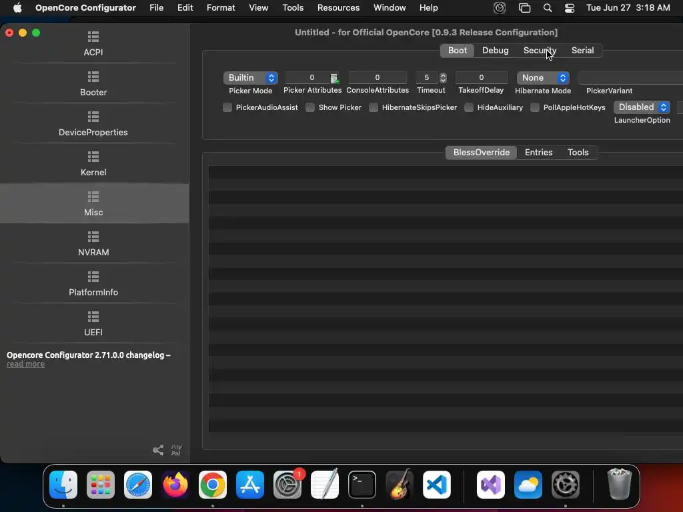683x512 pixels.
Task: Switch to the UEFI sidebar section
Action: [x=93, y=323]
